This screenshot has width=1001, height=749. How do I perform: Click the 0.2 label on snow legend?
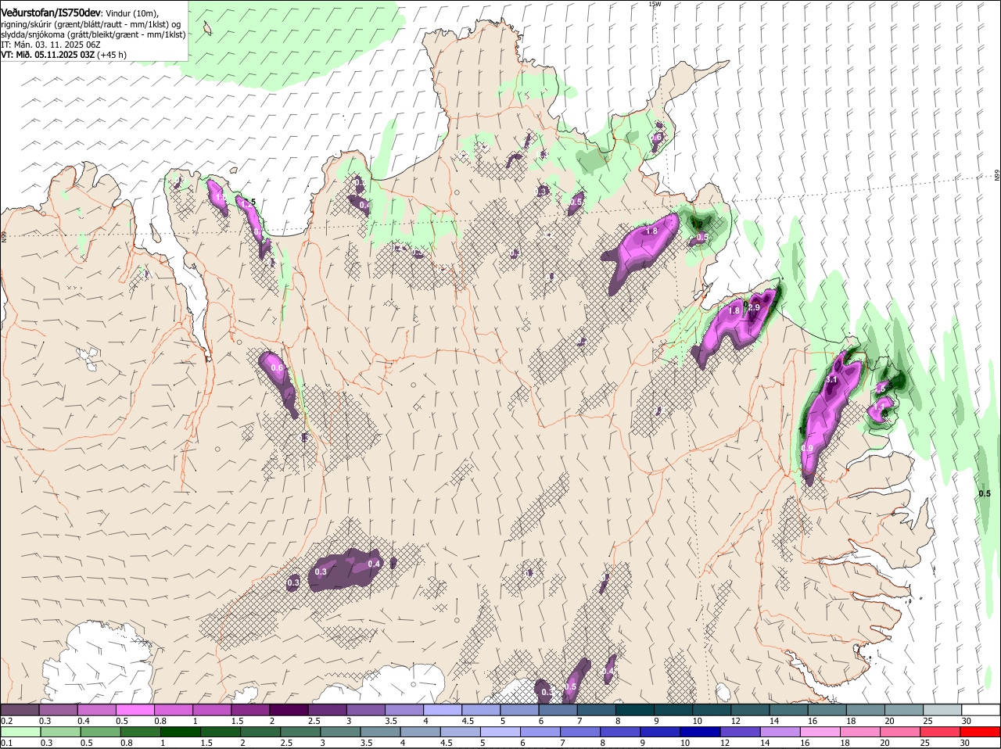tap(6, 720)
